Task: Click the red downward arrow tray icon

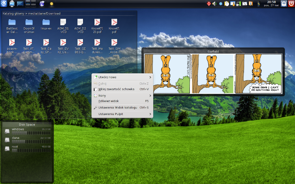Action: (209, 4)
